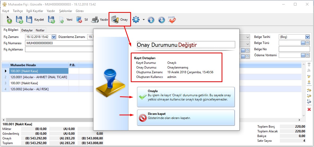Click the Onay stamp toolbar icon

(115, 20)
